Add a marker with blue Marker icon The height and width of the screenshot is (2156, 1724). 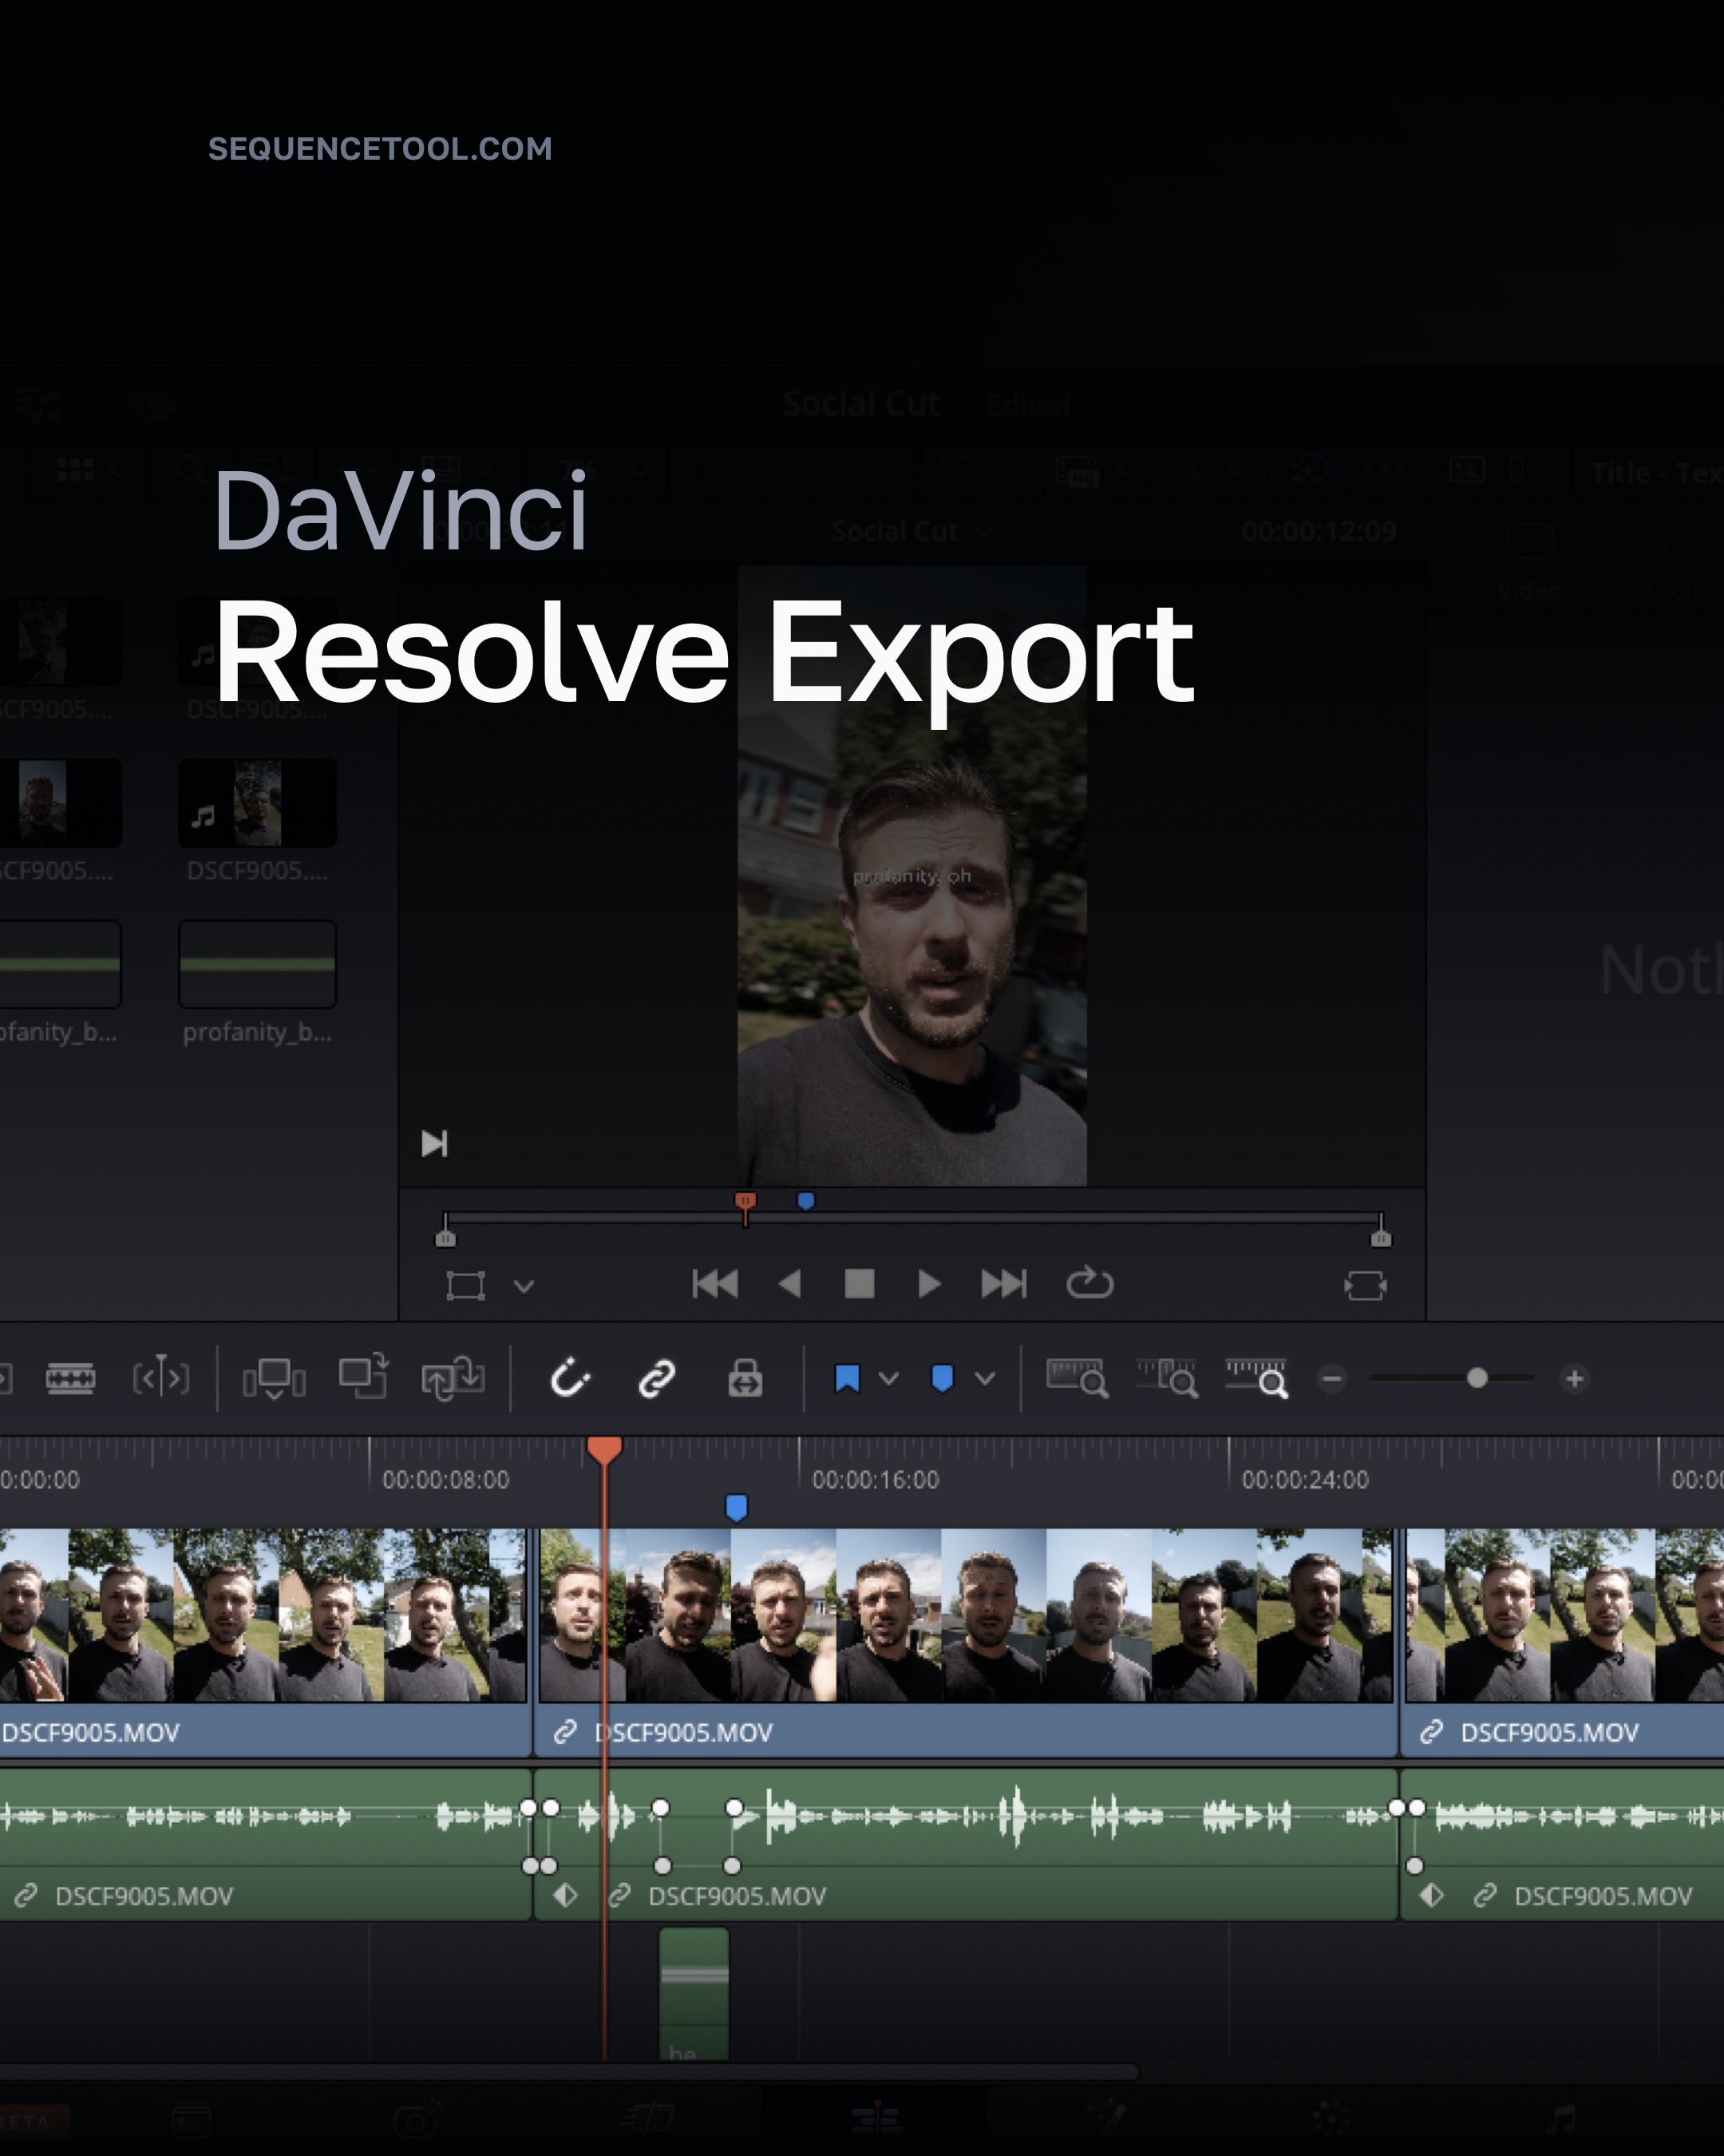click(x=942, y=1379)
